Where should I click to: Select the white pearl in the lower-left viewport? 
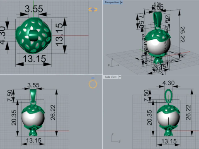[33, 119]
